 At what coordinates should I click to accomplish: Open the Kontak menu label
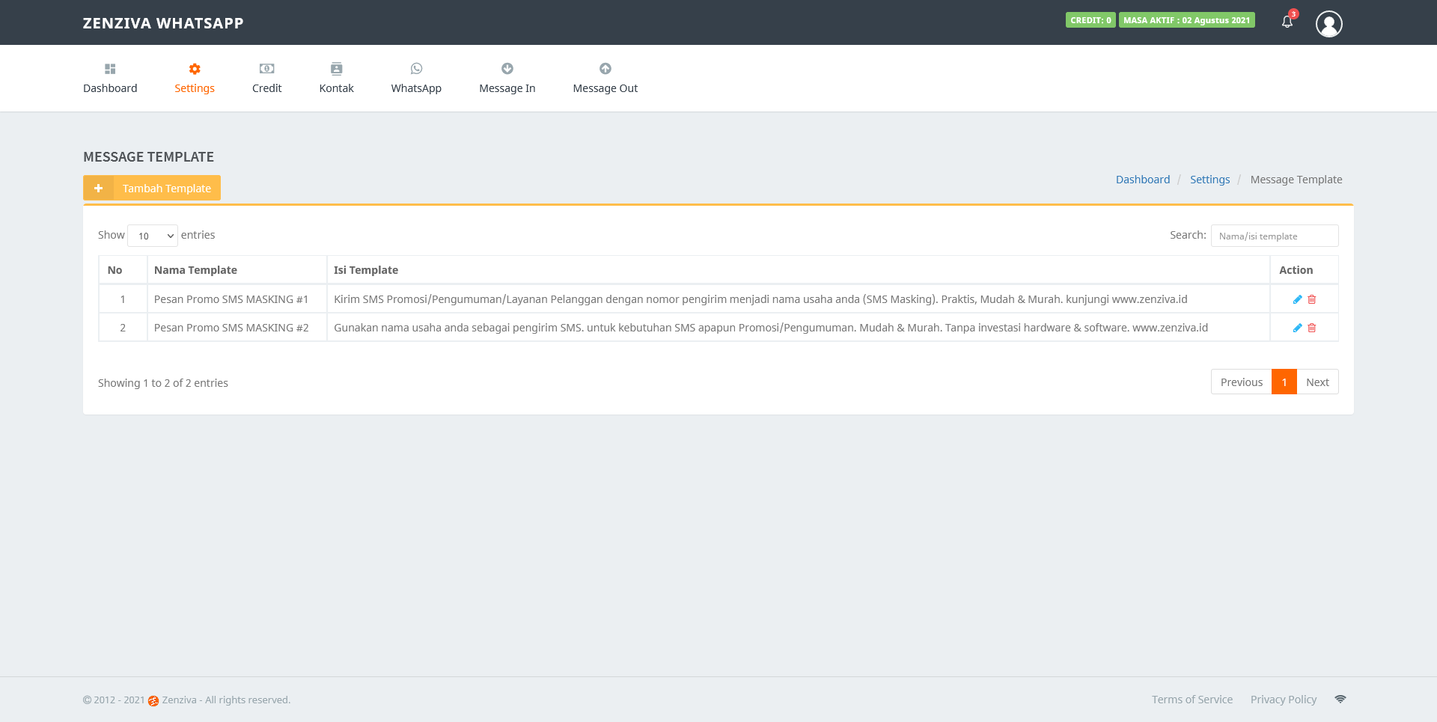[337, 88]
